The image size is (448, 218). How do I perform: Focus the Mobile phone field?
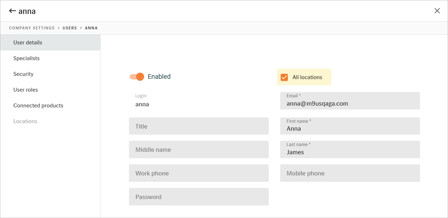[350, 173]
